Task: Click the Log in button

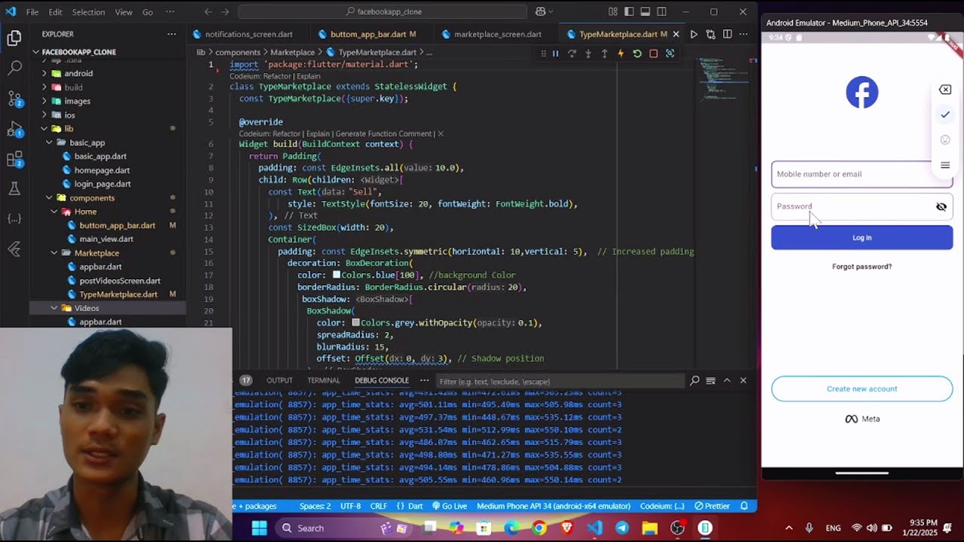Action: tap(862, 238)
